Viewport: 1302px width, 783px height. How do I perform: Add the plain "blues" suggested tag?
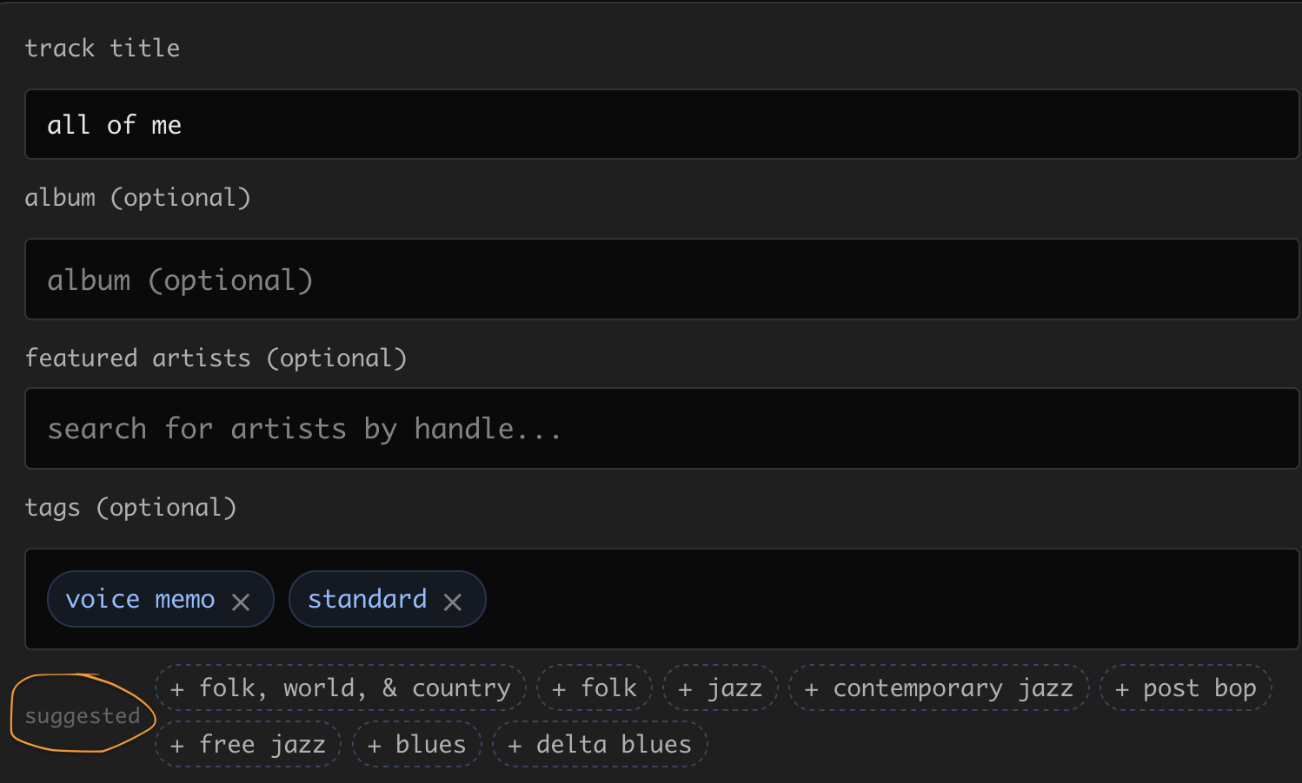pos(417,745)
